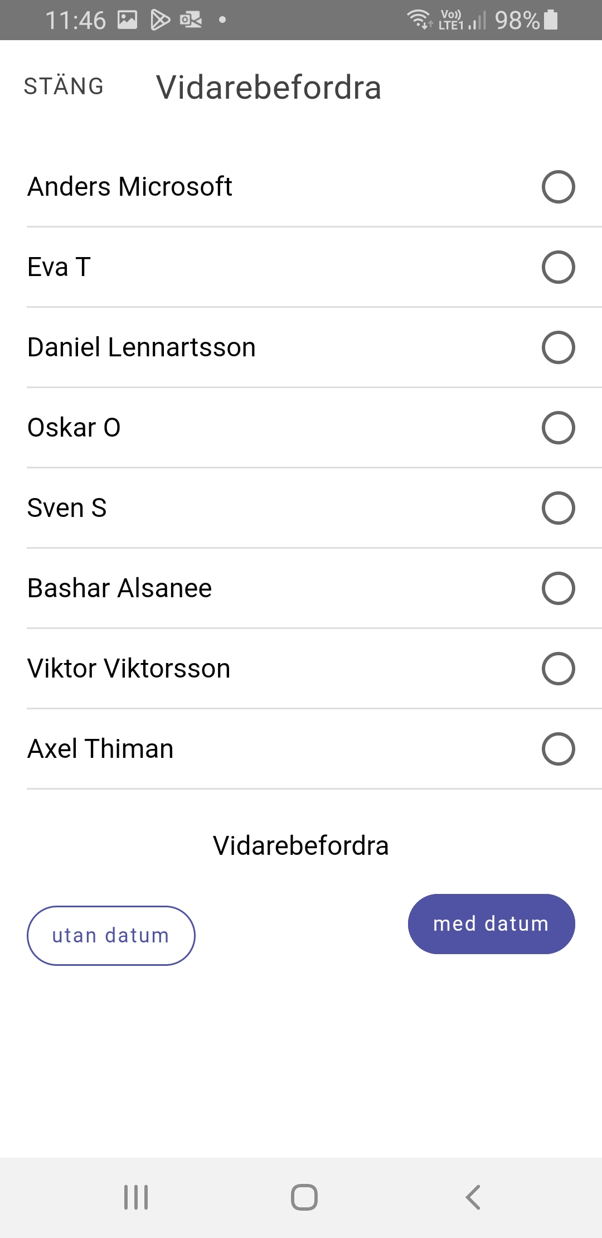Tap the Wi-Fi signal icon
Viewport: 602px width, 1238px height.
pos(419,20)
